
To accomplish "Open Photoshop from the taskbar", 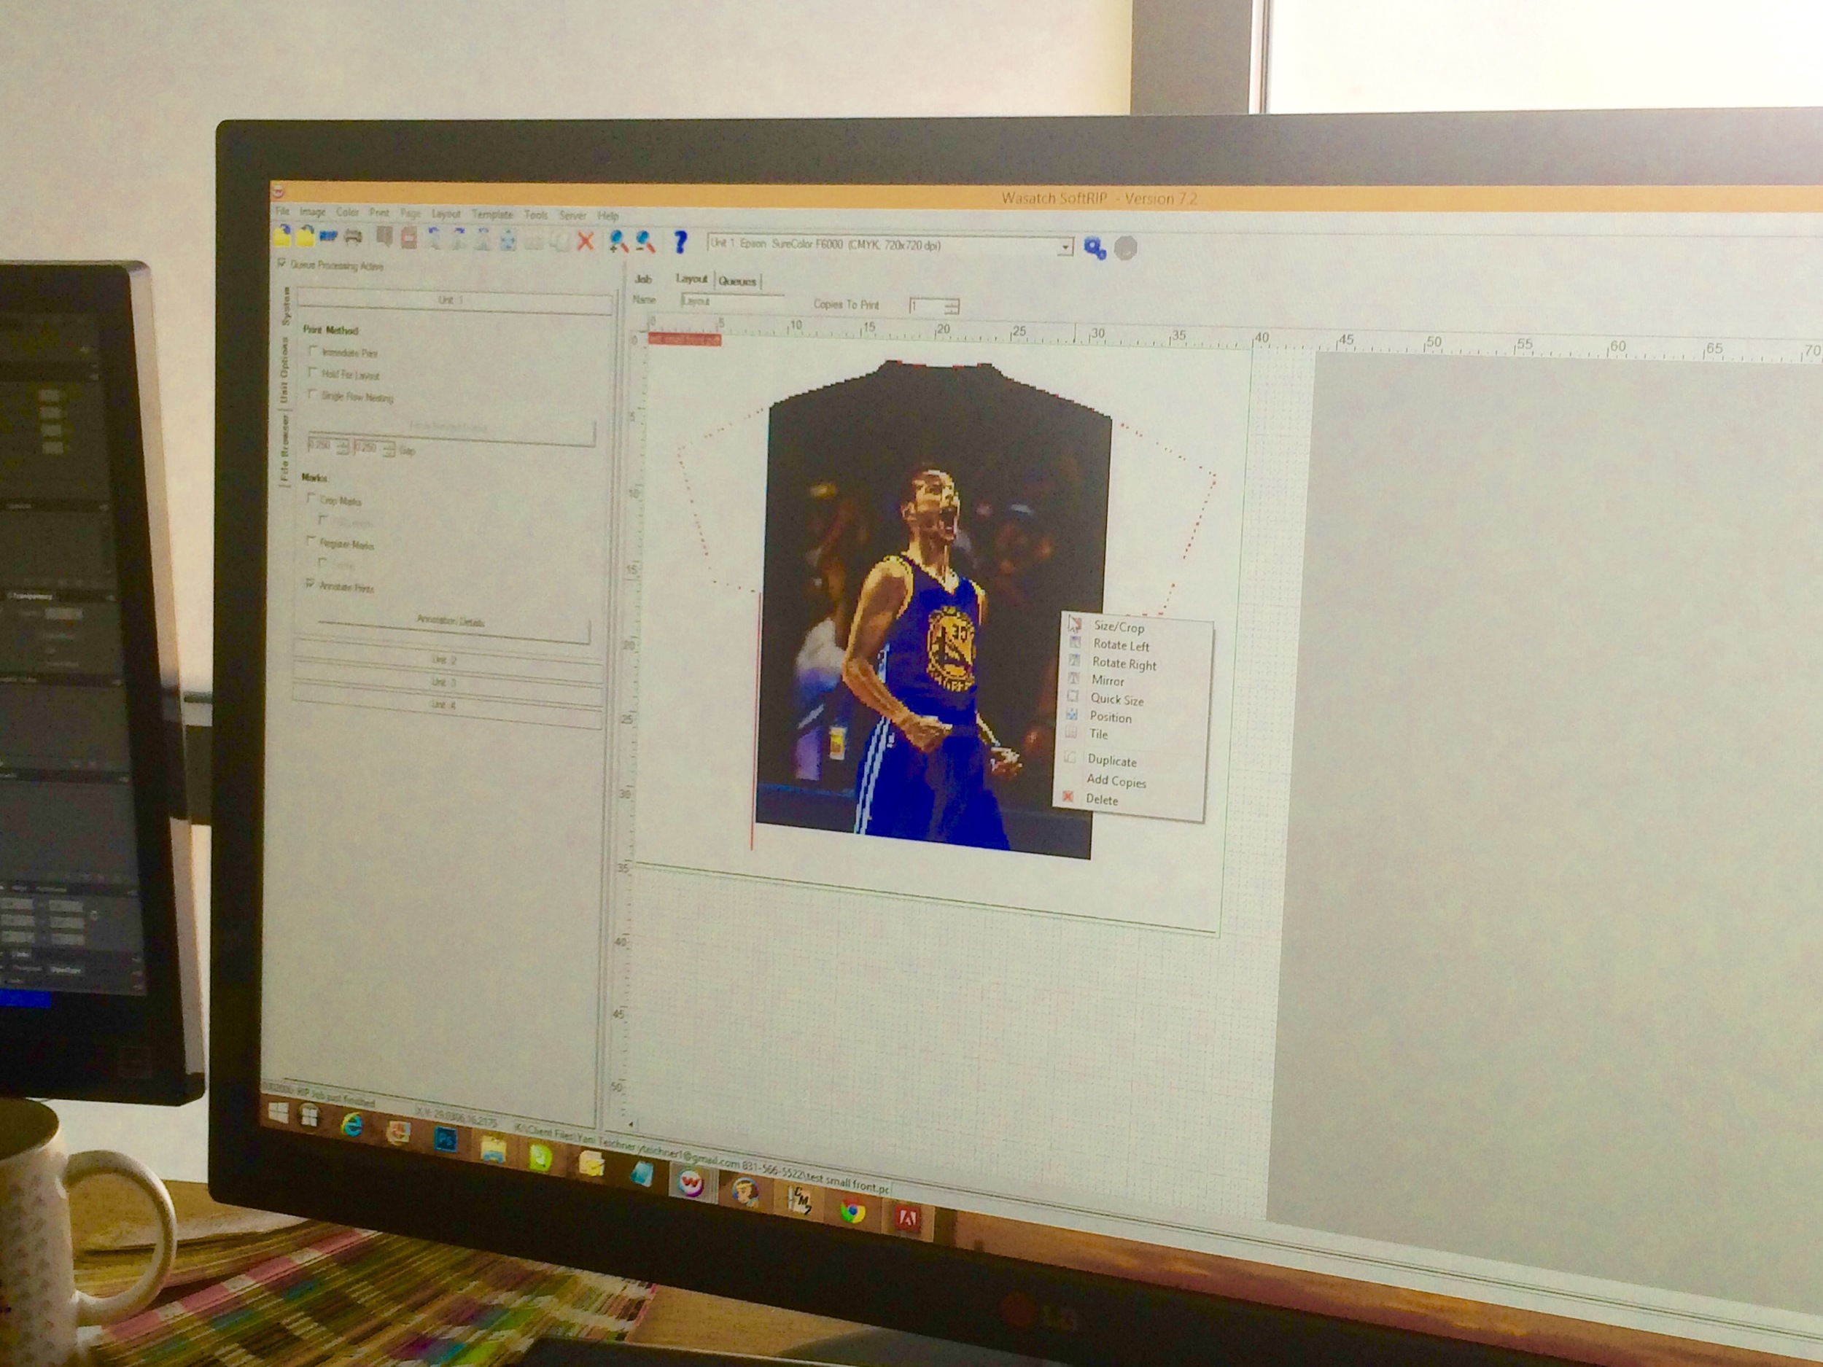I will pyautogui.click(x=445, y=1140).
